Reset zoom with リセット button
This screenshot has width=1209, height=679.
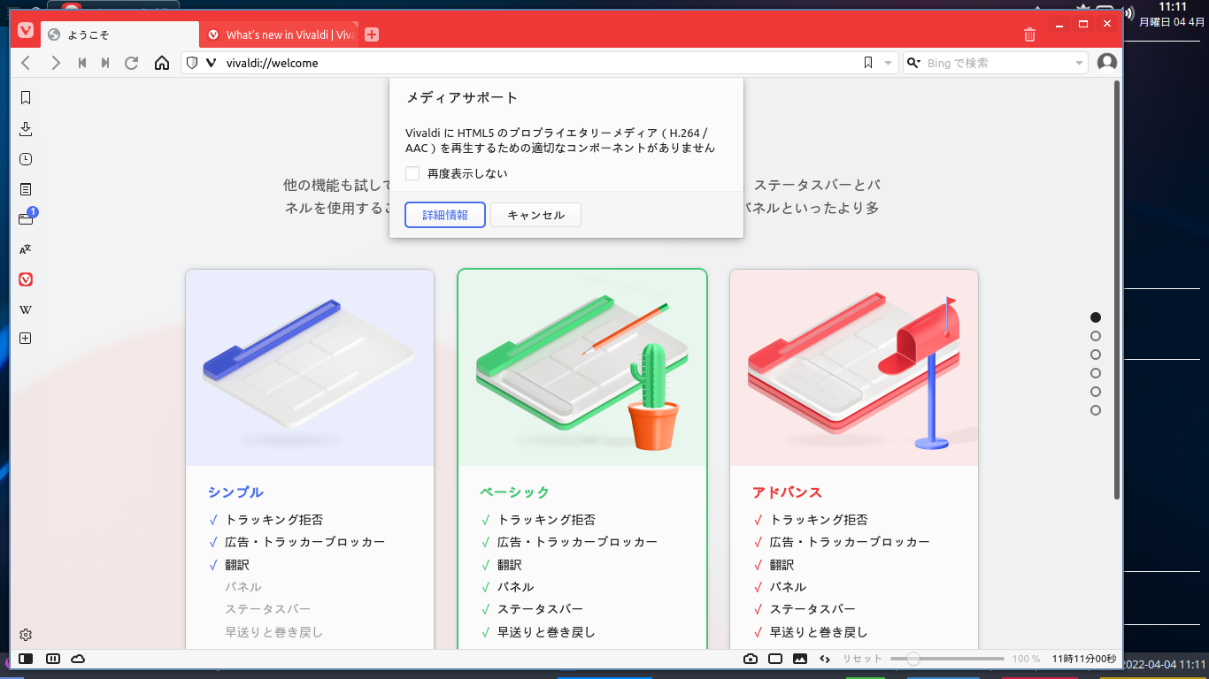[862, 659]
